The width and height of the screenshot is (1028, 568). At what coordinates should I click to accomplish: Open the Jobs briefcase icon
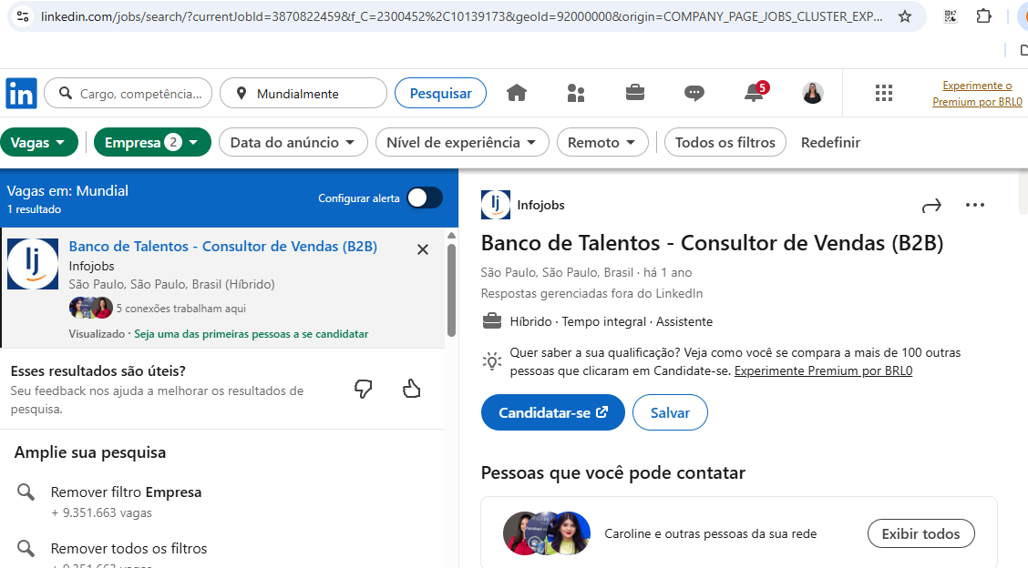tap(635, 93)
